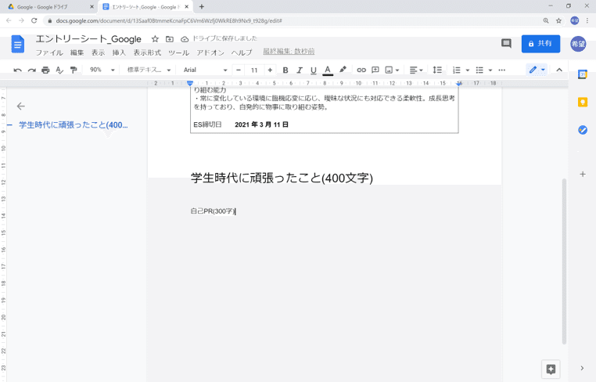Open the text alignment dropdown
Viewport: 596px width, 382px height.
(x=416, y=70)
